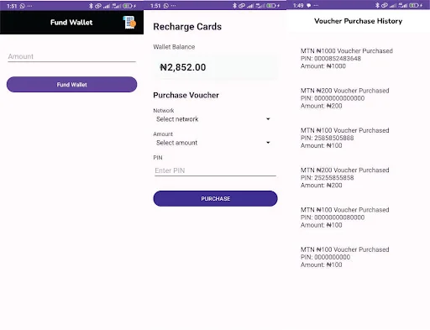The width and height of the screenshot is (430, 330).
Task: Click Amount: ₦1000 in history
Action: click(x=323, y=66)
